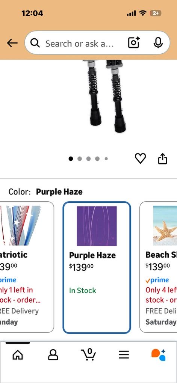Viewport: 177px width, 383px height.
Task: Tap the crutch product image
Action: (x=105, y=96)
